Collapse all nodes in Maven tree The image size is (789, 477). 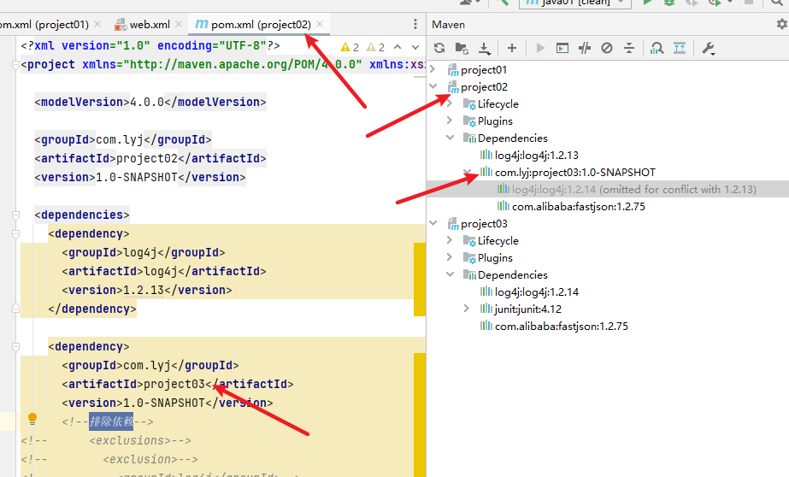click(629, 49)
